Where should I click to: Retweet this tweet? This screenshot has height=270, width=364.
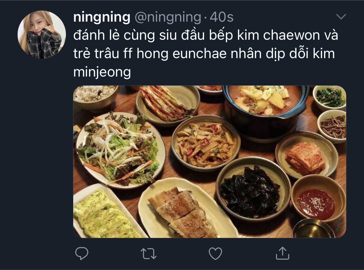pyautogui.click(x=149, y=253)
